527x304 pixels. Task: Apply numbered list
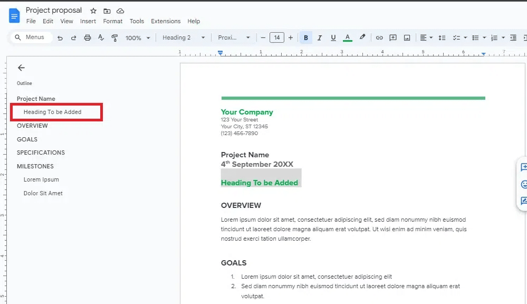(x=494, y=37)
